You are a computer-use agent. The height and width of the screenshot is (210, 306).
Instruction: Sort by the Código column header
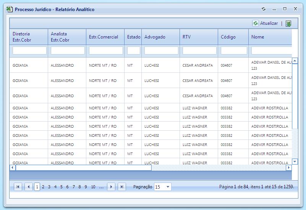pos(228,37)
